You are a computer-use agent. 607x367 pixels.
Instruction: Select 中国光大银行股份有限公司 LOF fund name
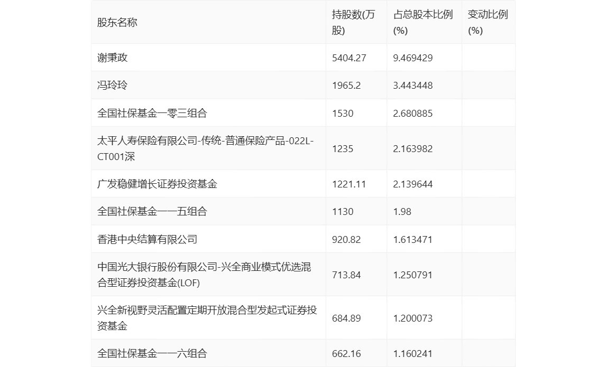tap(204, 275)
